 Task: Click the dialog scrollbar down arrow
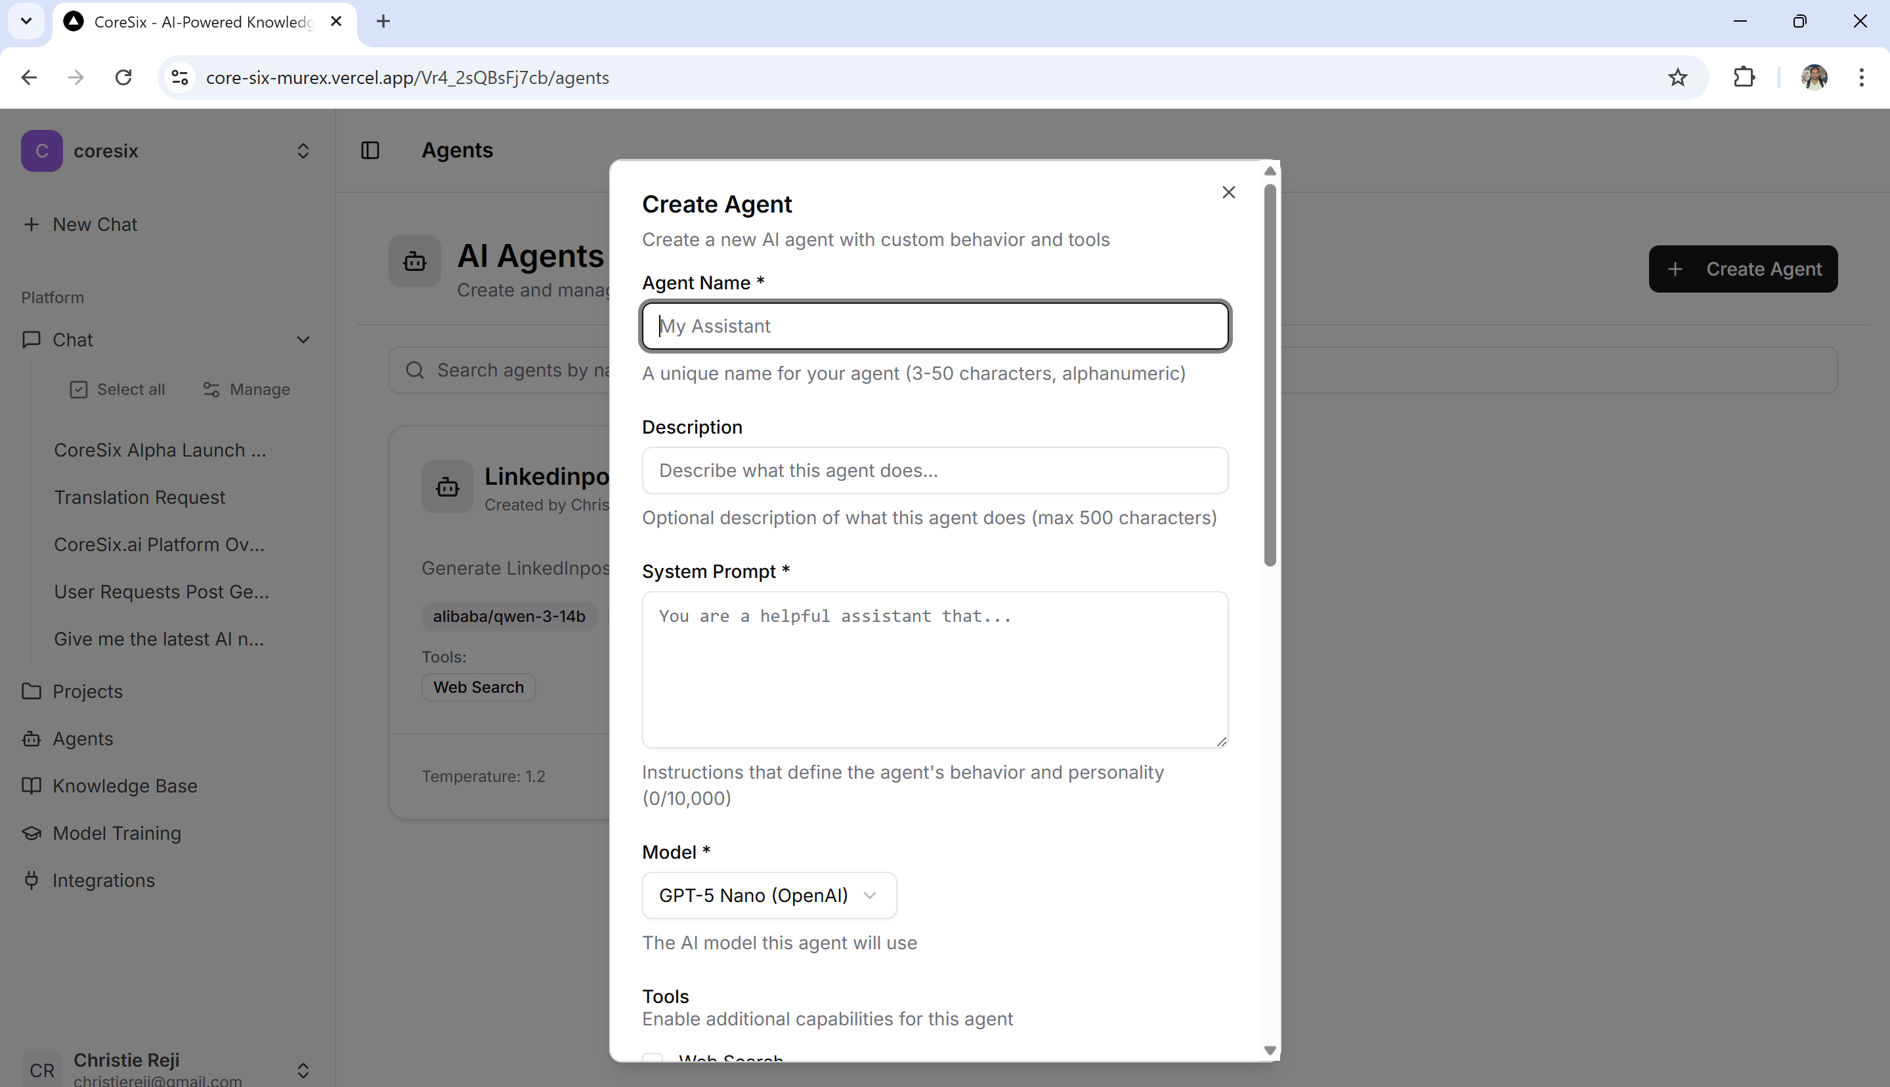point(1269,1050)
